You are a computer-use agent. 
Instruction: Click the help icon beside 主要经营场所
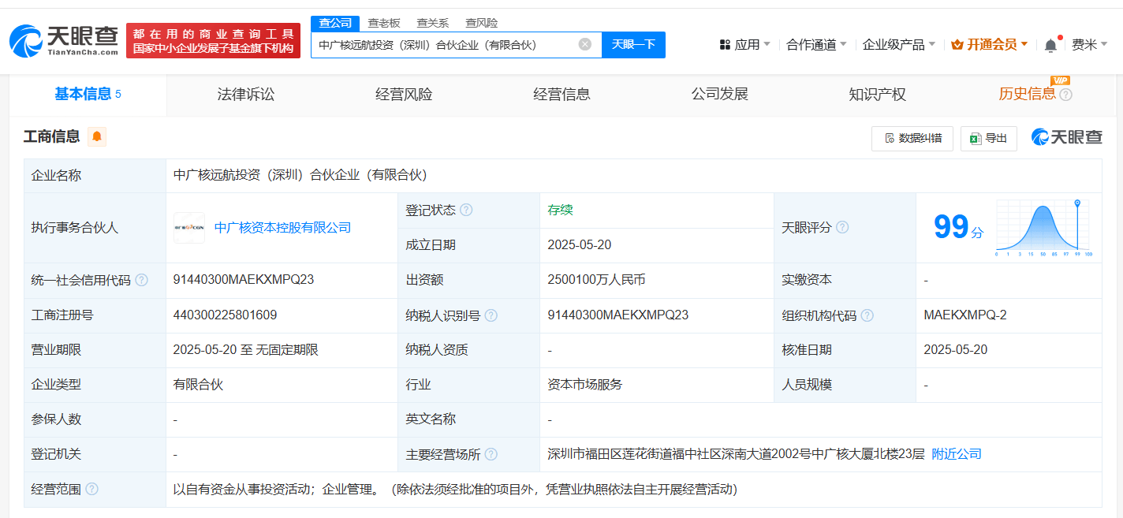pos(491,454)
